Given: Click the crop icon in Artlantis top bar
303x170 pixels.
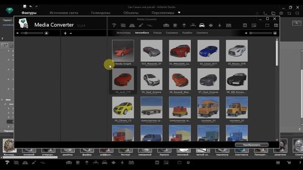Looking at the screenshot, I should point(289,13).
